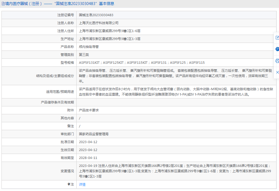Select product name 颅内抽吸导管

click(89, 47)
